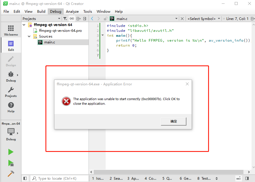
Task: Open the Help menu
Action: click(119, 12)
